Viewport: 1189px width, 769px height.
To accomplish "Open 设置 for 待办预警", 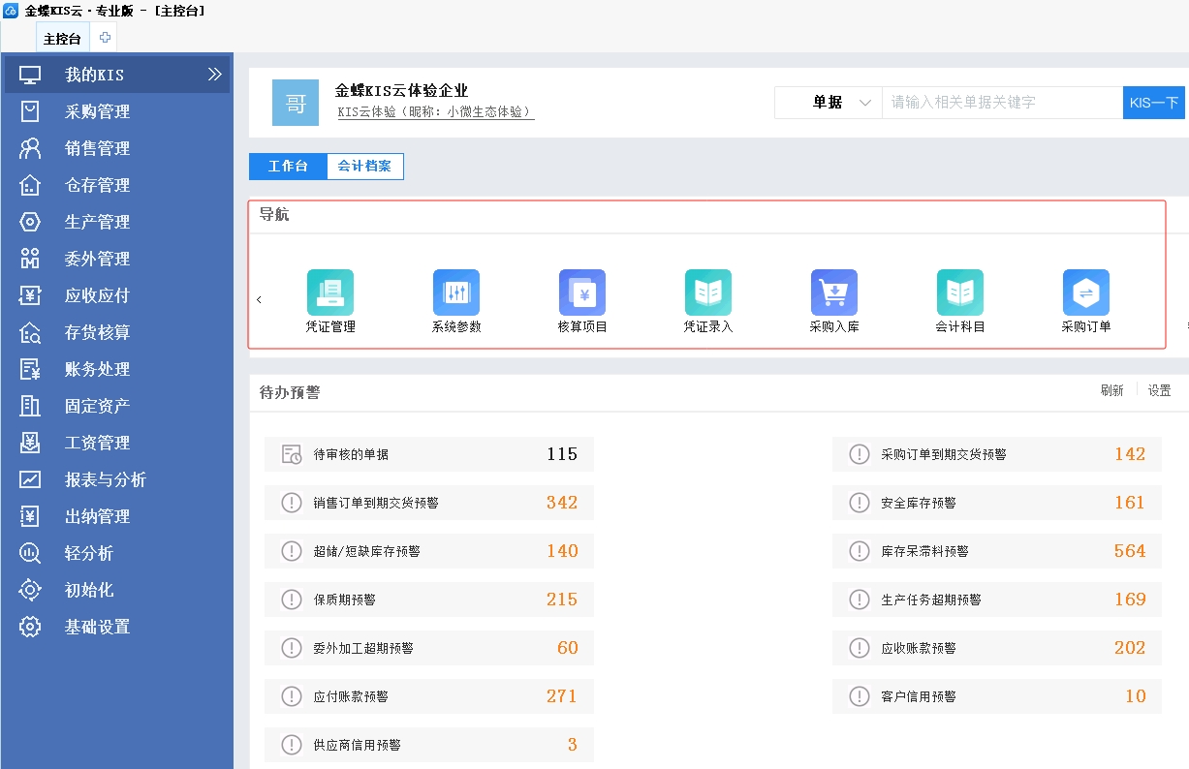I will click(1159, 391).
